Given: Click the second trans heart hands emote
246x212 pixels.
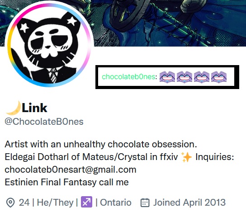Looking at the screenshot, I should click(x=184, y=77).
